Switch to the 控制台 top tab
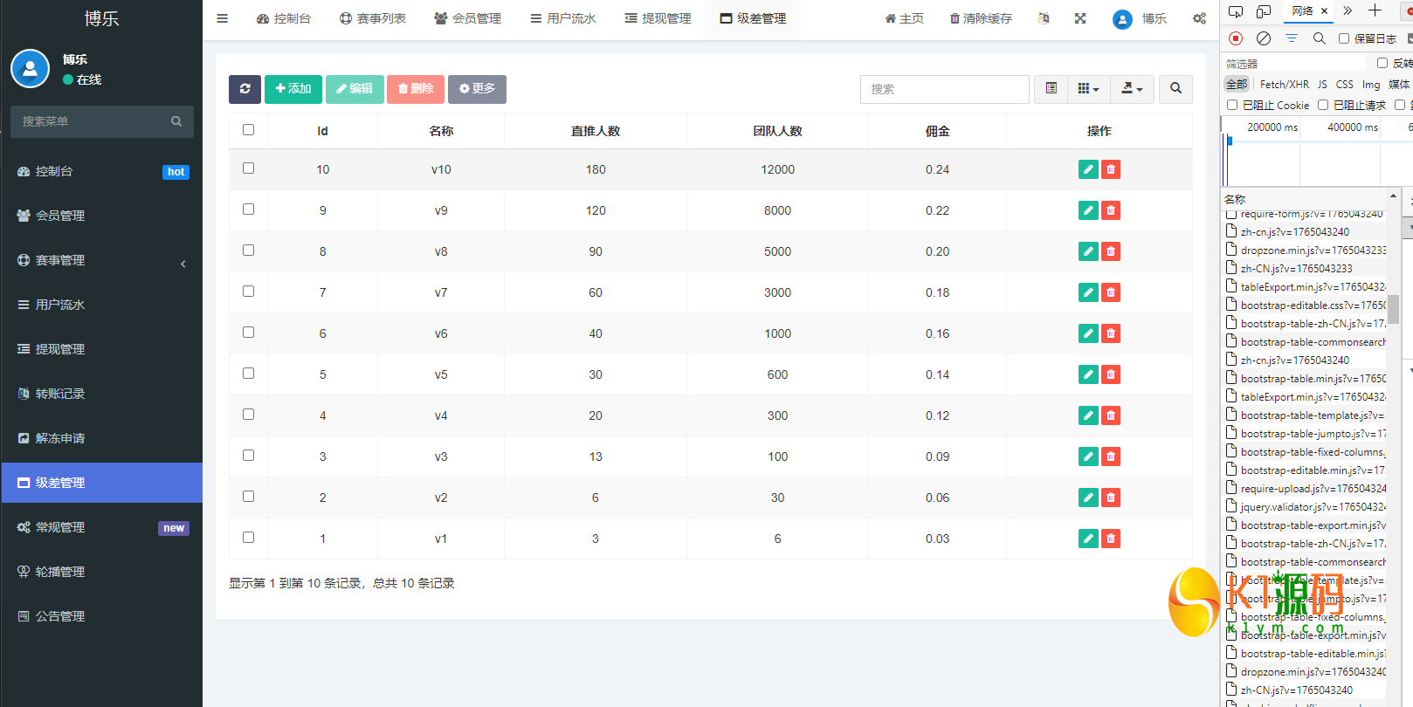 (284, 18)
